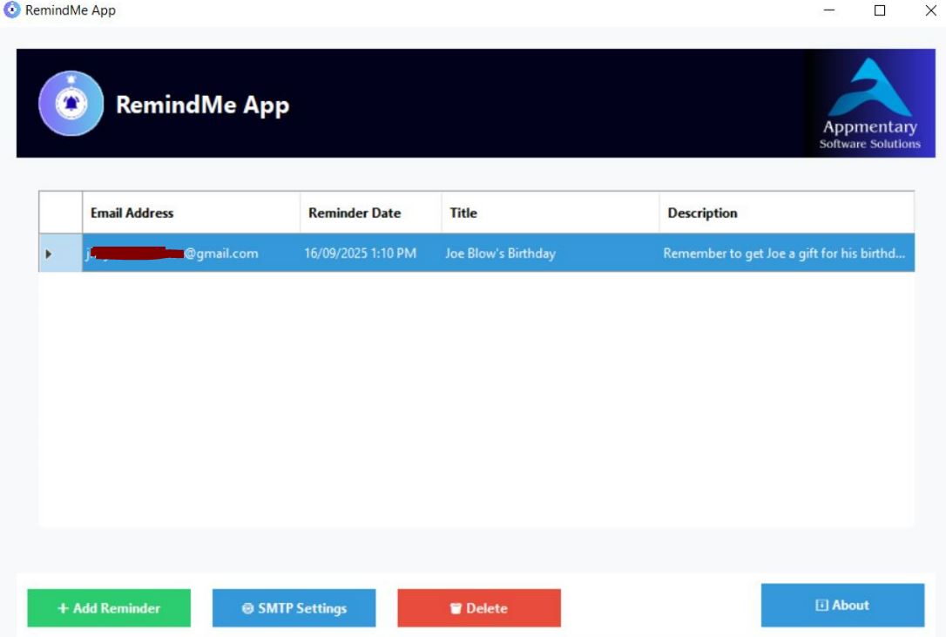
Task: Open the About dialog
Action: point(842,605)
